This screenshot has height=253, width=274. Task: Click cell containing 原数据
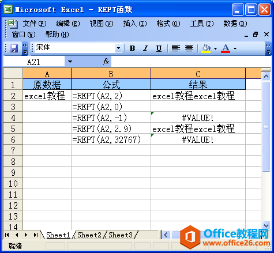[x=47, y=85]
